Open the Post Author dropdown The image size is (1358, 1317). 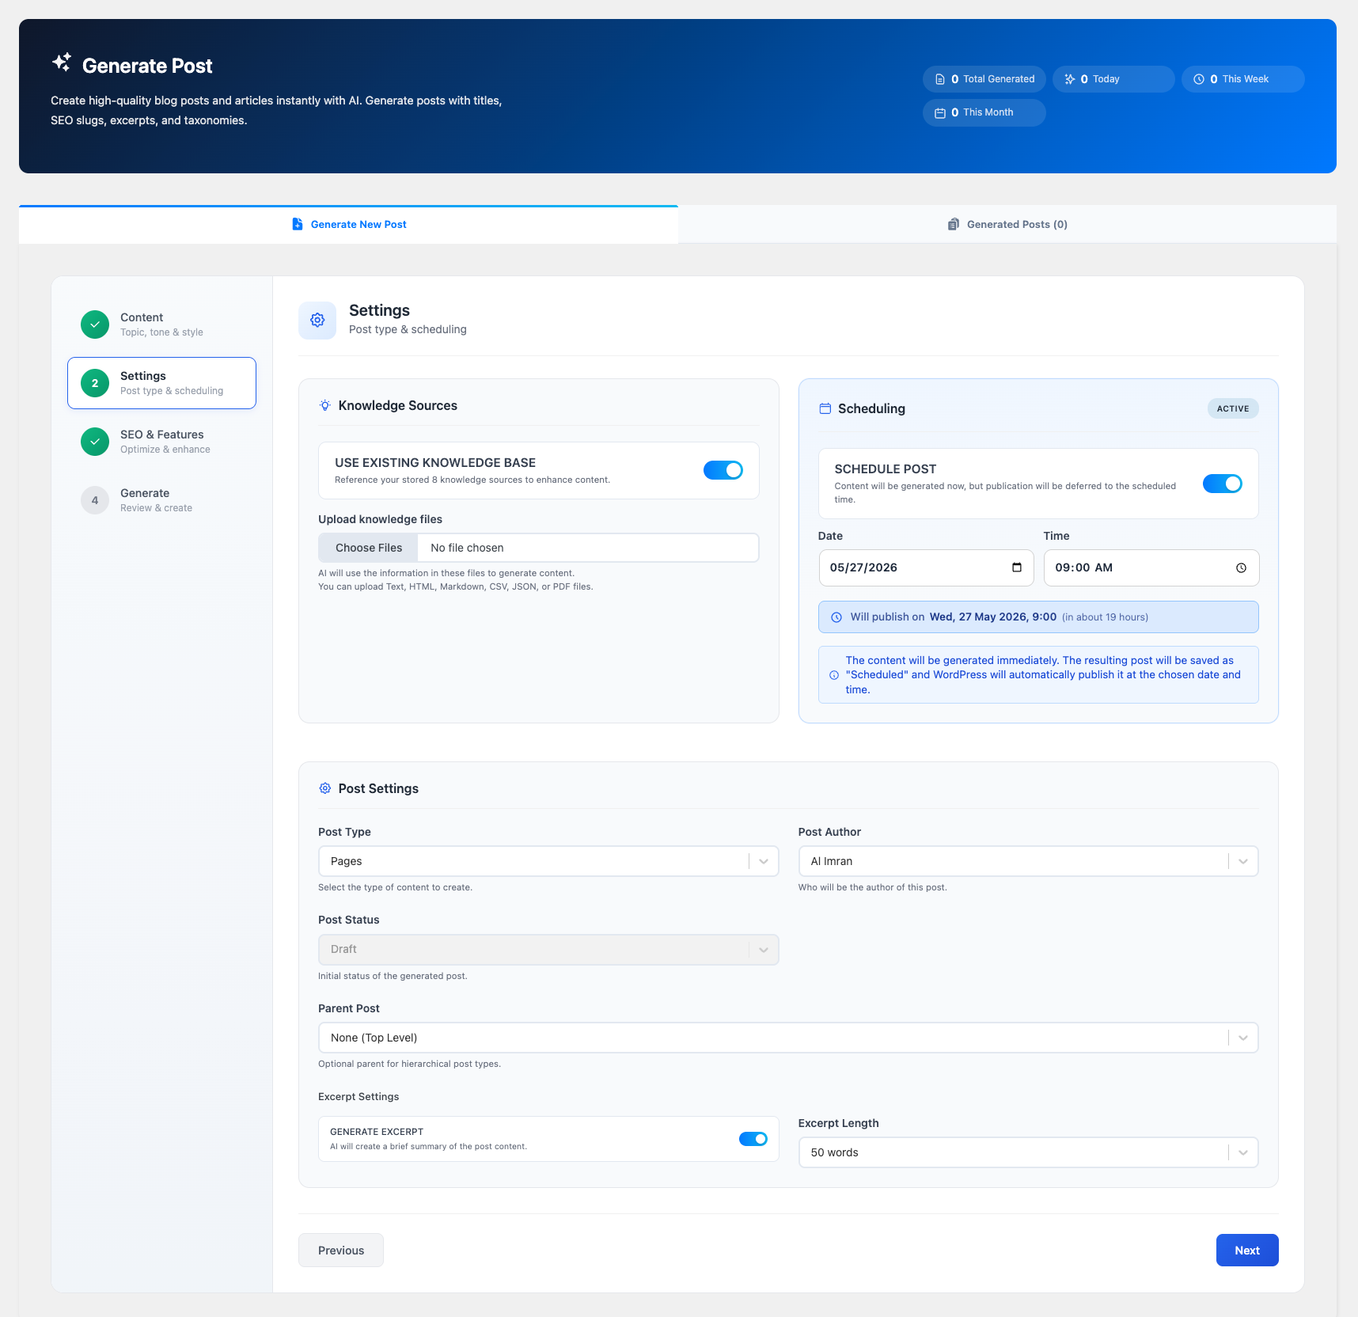click(x=1028, y=861)
